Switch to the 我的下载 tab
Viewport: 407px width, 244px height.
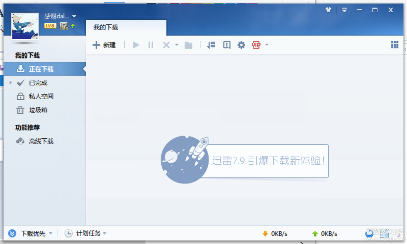[x=126, y=27]
